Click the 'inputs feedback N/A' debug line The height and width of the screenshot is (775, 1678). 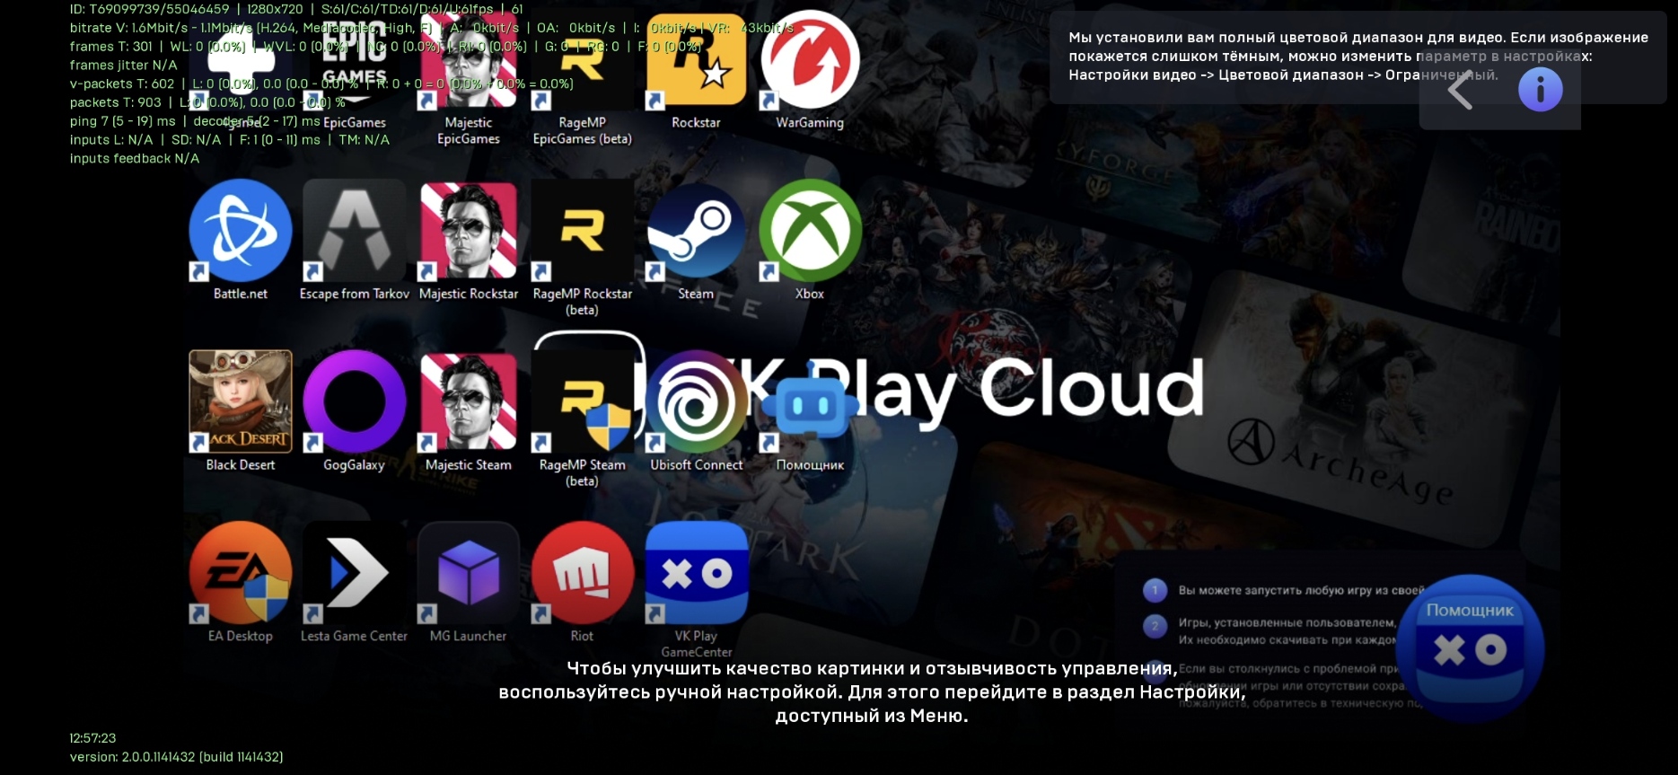click(x=135, y=158)
